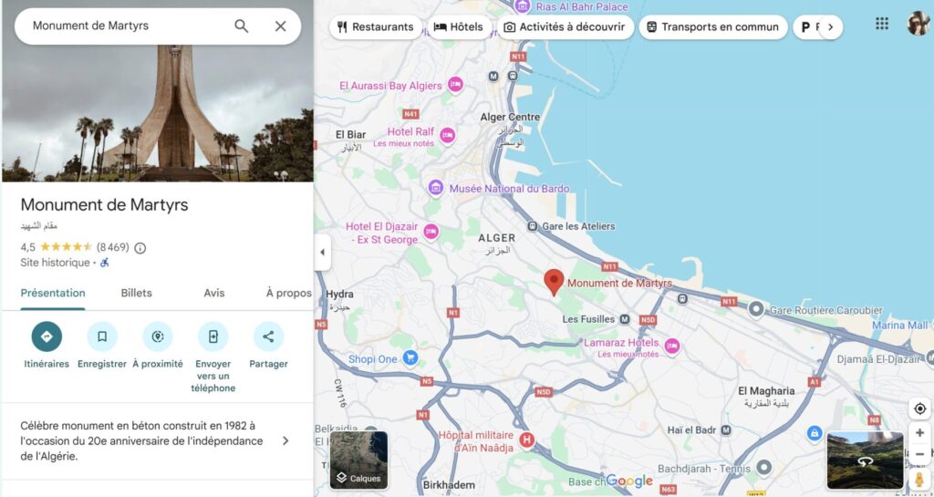Open the Google account profile picture
934x497 pixels.
[x=918, y=23]
